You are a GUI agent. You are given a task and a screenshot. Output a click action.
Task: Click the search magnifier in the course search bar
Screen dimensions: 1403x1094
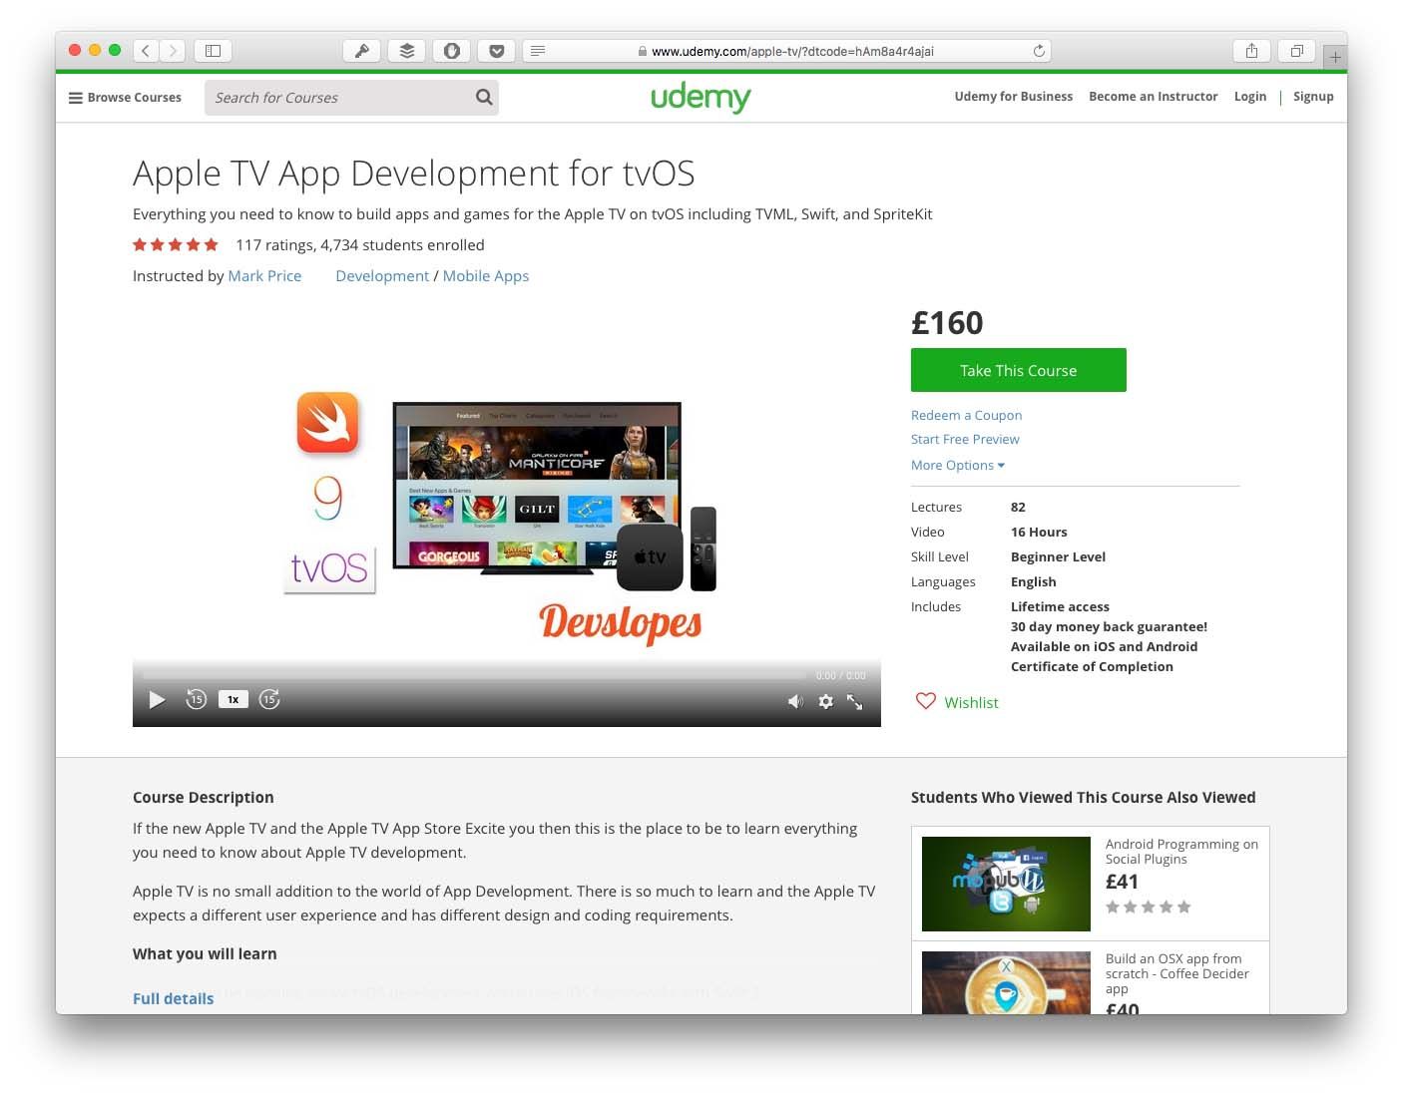tap(483, 97)
